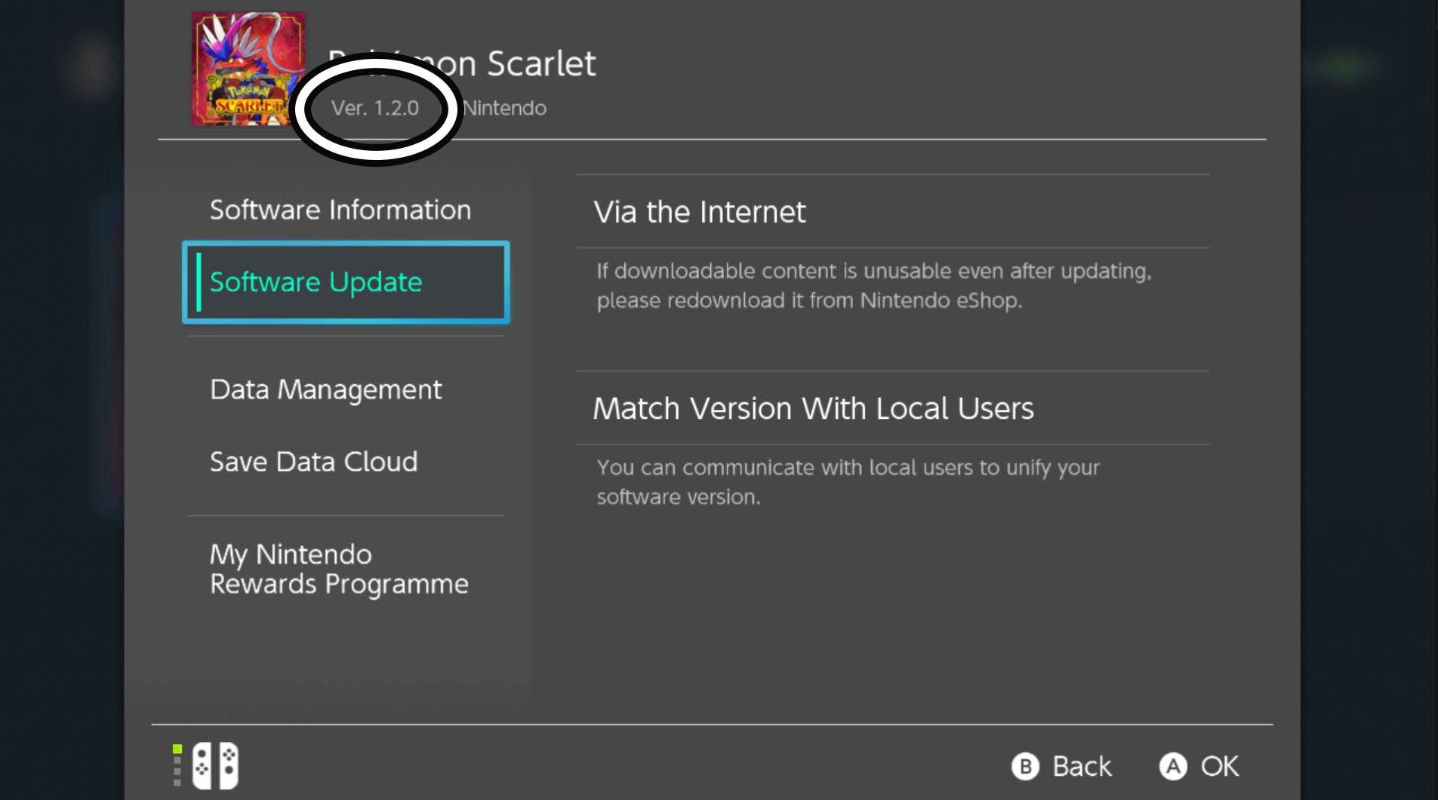Viewport: 1438px width, 800px height.
Task: Update software Via the Internet
Action: [893, 212]
